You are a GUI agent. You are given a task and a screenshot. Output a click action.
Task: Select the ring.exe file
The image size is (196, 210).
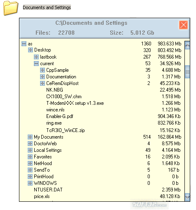(54, 123)
